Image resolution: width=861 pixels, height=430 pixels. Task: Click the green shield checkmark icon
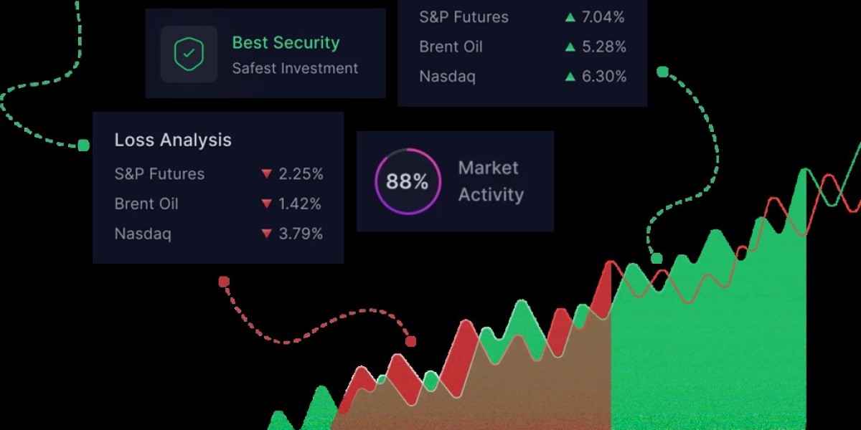coord(189,54)
